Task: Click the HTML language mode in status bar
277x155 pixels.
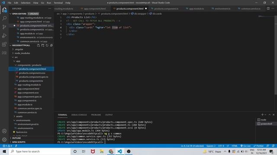Action: 235,146
